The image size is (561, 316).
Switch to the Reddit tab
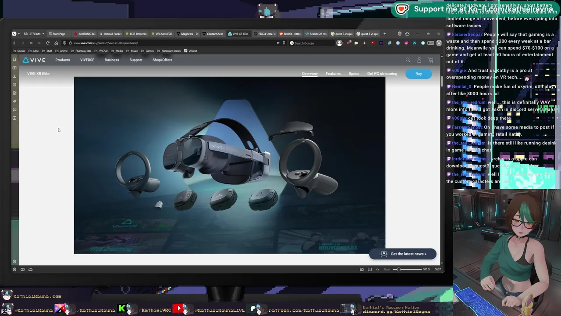[290, 34]
